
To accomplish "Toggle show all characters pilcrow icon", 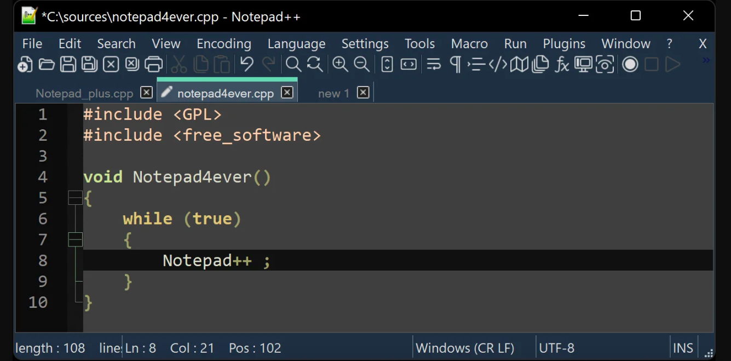I will coord(455,65).
